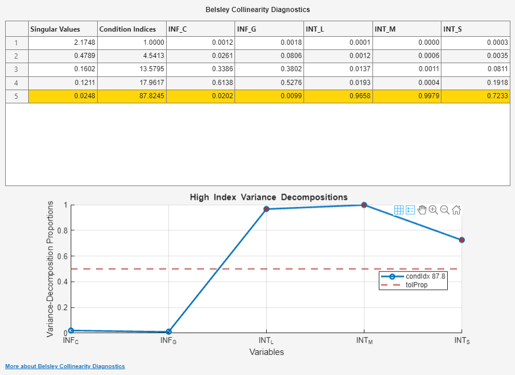Select INF_G cell 0.5276
Viewport: 515px width, 375px height.
pyautogui.click(x=270, y=83)
